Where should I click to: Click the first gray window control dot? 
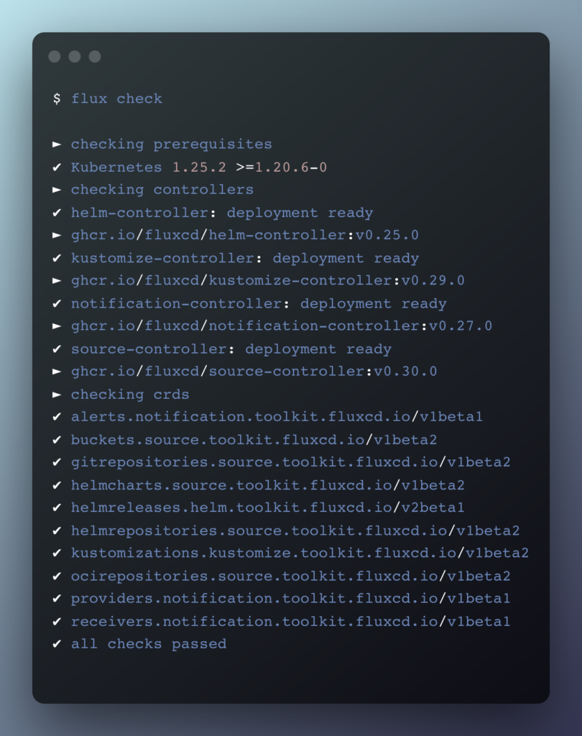point(55,57)
